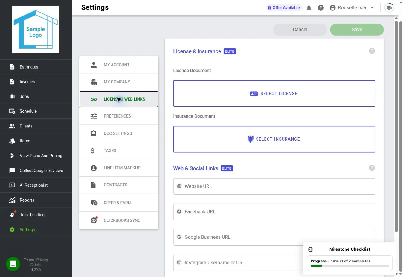
Task: Click the Schedule calendar icon
Action: coord(12,111)
